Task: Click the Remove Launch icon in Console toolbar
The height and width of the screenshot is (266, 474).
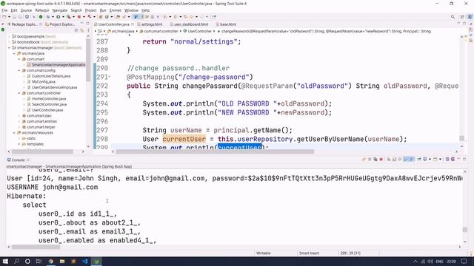Action: click(x=370, y=160)
